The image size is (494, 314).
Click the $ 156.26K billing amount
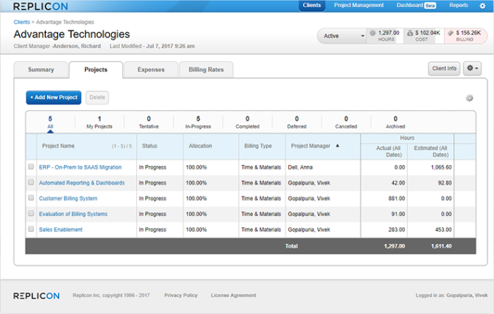(x=469, y=33)
